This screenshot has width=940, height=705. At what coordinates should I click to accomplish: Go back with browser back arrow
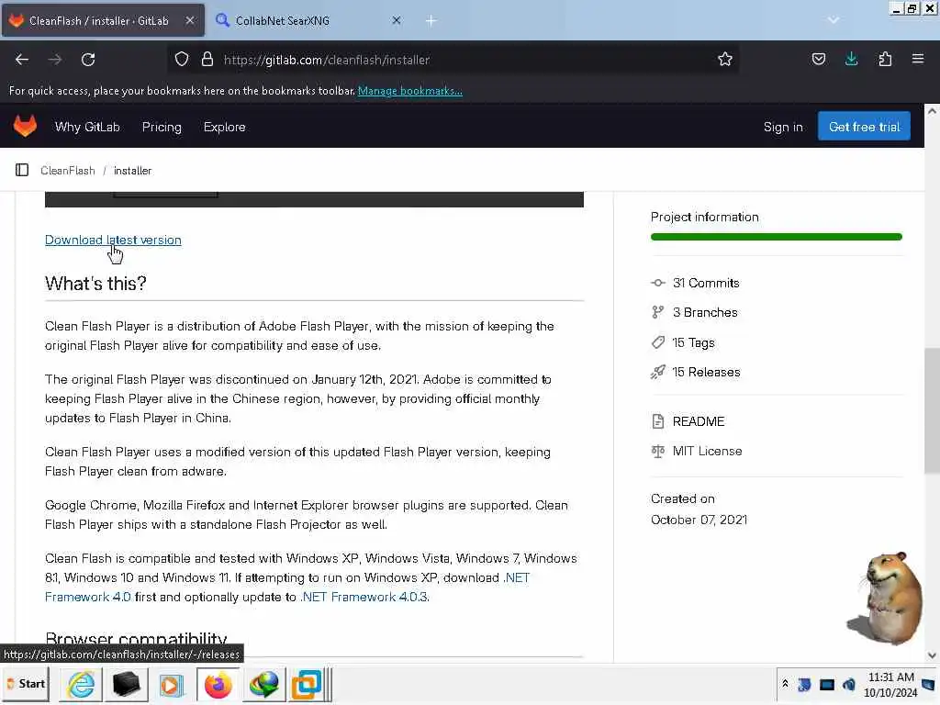pyautogui.click(x=22, y=60)
